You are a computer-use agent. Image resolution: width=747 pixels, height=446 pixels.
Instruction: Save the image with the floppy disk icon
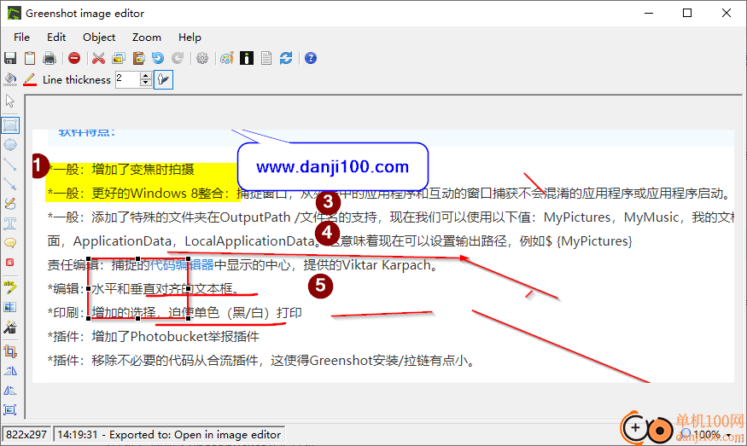tap(10, 58)
